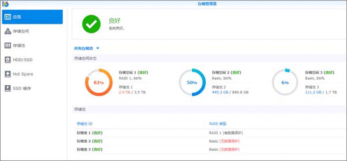Select the 存储池 ID column header
This screenshot has height=161, width=347.
(85, 124)
